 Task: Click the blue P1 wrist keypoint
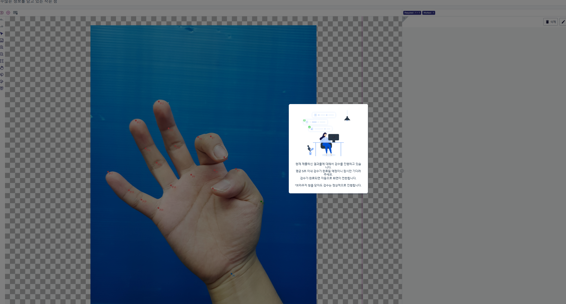(232, 274)
